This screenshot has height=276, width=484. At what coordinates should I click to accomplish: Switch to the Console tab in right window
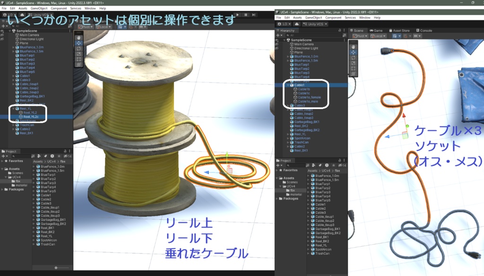[424, 31]
